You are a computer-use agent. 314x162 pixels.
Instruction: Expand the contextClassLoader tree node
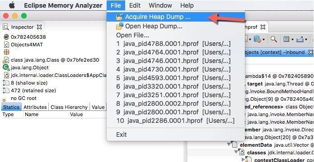click(244, 160)
